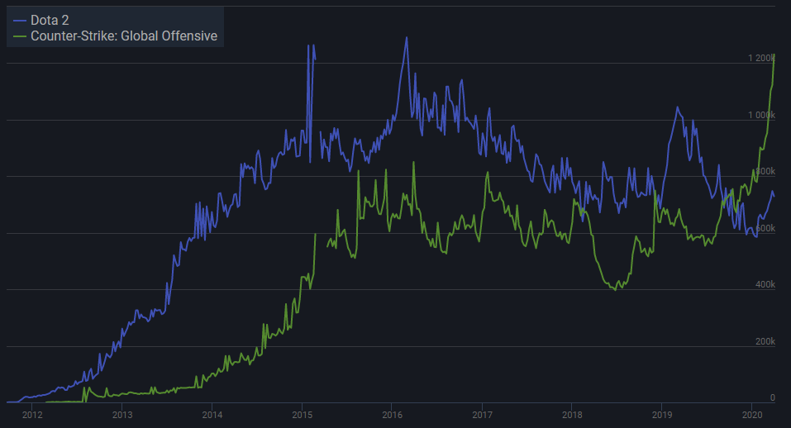The height and width of the screenshot is (428, 791).
Task: Select the 2018 year tick label
Action: click(x=571, y=414)
